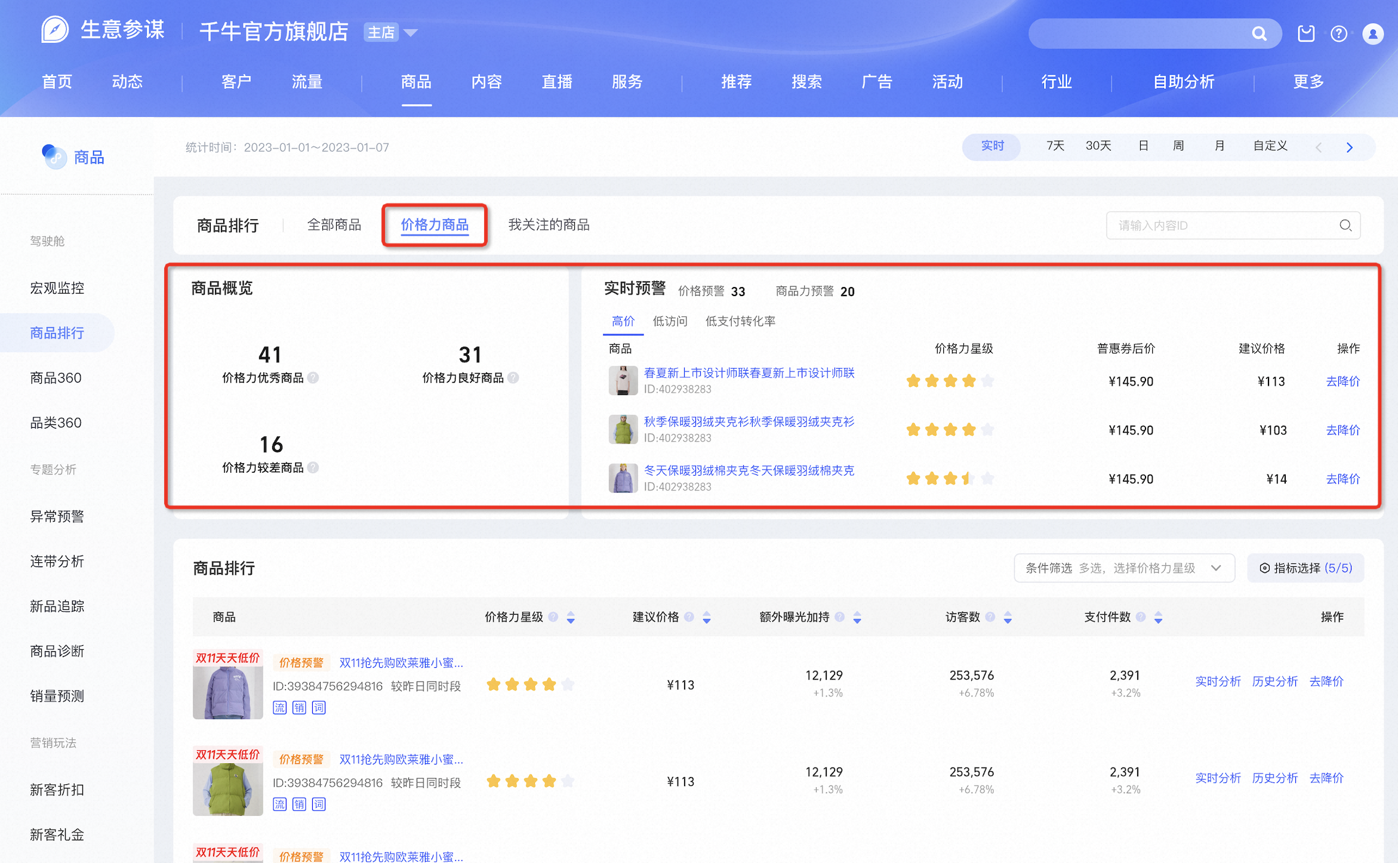1398x863 pixels.
Task: Click the user profile avatar icon
Action: click(1373, 34)
